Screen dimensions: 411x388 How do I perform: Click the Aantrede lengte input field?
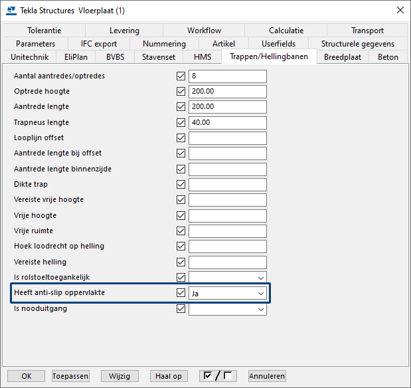(227, 107)
